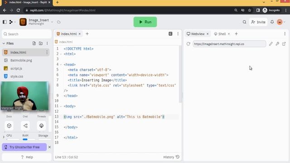The image size is (290, 163).
Task: Open the Help button
Action: pos(27,157)
